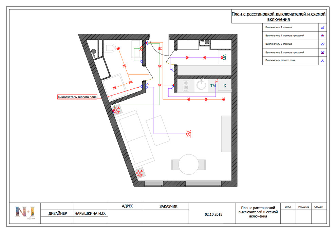Screen dimensions: 336x233
Task: Select the toilet symbol in the bathroom
Action: click(110, 48)
